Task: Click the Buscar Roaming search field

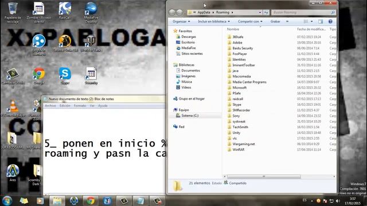Action: click(303, 13)
